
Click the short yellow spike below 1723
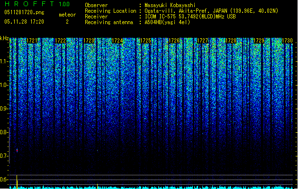click(98, 186)
